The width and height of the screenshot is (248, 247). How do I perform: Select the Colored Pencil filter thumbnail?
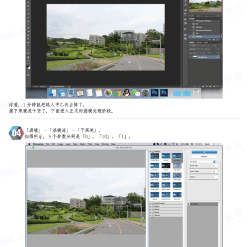155,157
